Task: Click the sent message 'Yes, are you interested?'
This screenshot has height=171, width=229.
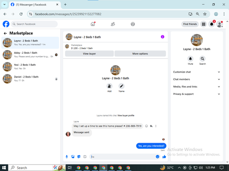Action: point(151,146)
